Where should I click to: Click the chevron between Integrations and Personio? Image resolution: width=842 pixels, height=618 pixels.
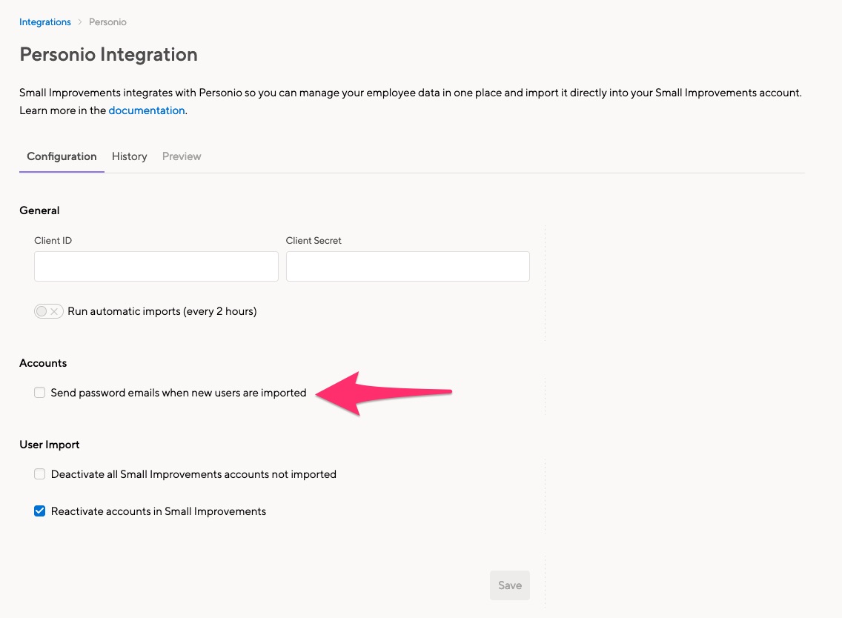click(x=79, y=21)
